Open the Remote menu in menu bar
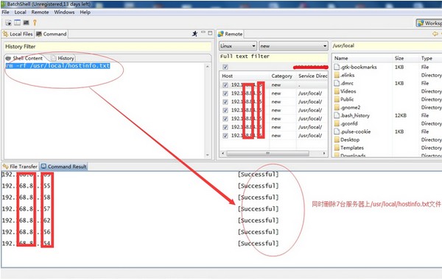This screenshot has width=442, height=279. pyautogui.click(x=40, y=12)
